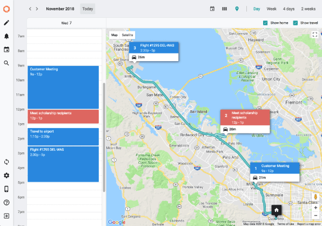Image resolution: width=322 pixels, height=226 pixels.
Task: Go to previous day with left chevron
Action: click(30, 9)
